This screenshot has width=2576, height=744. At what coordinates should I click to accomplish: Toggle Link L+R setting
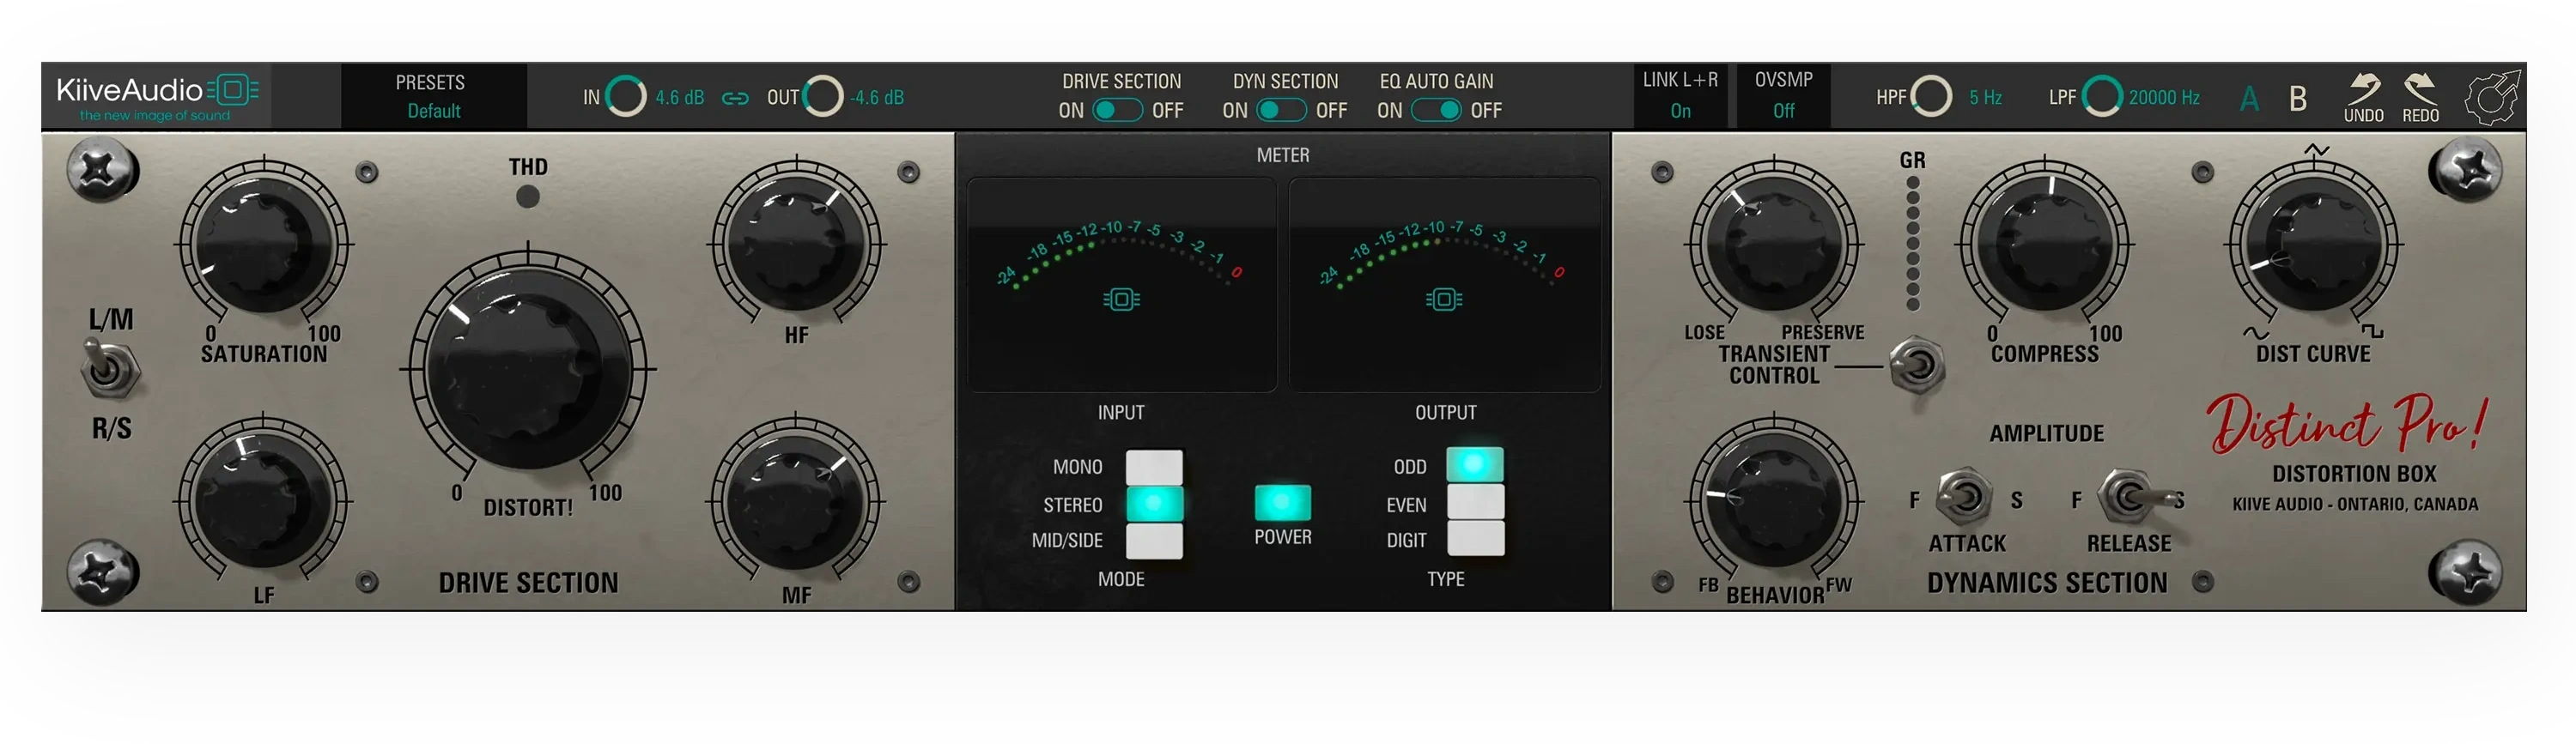point(1680,95)
